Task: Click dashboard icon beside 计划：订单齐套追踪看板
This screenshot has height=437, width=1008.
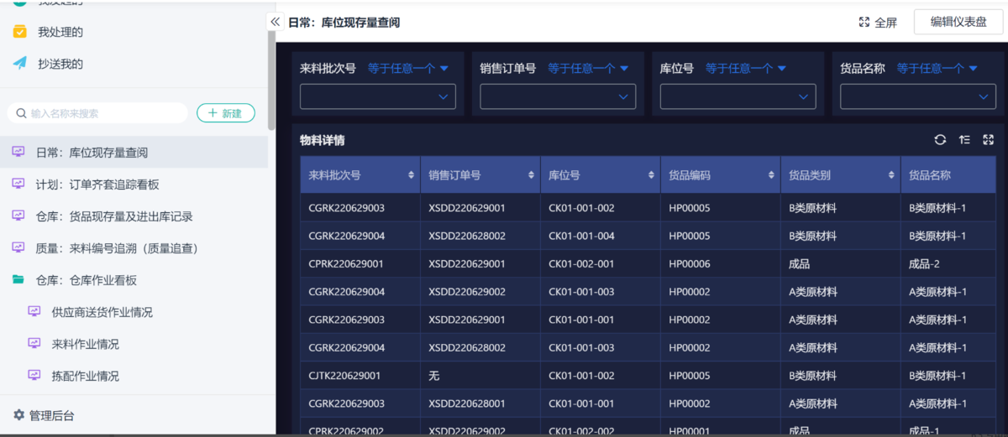Action: 18,184
